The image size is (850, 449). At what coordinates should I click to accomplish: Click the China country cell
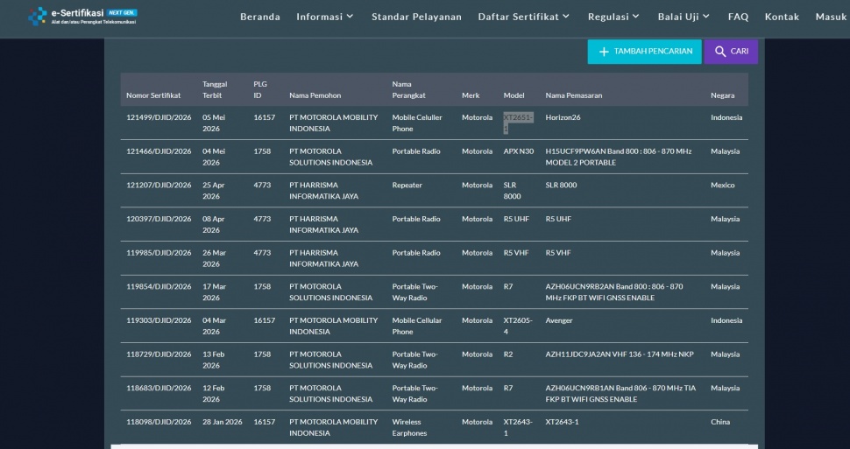[720, 422]
